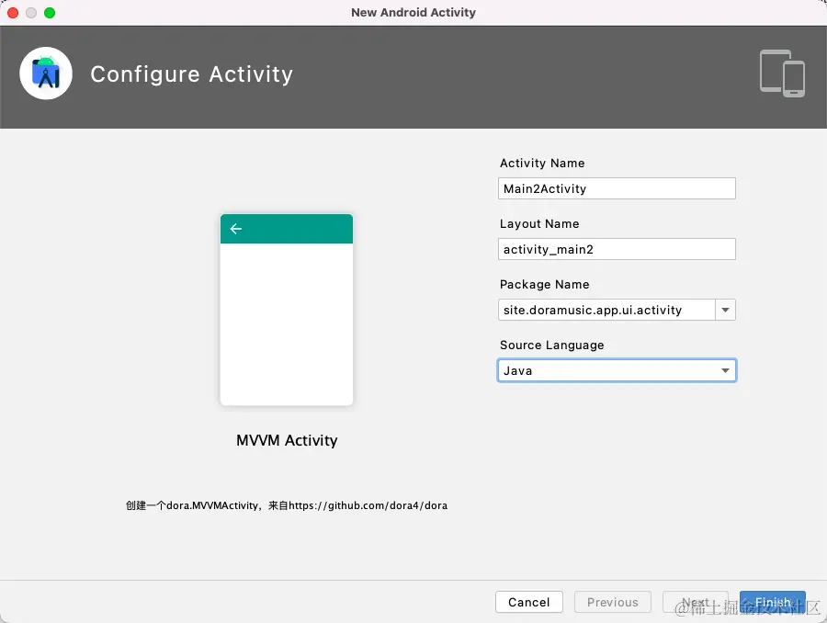Click the phone and tablet device icon
This screenshot has width=827, height=623.
click(782, 73)
